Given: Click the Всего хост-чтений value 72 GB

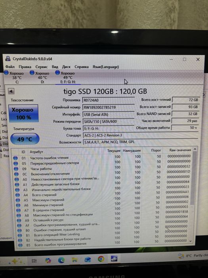Looking at the screenshot, I should coord(186,100).
